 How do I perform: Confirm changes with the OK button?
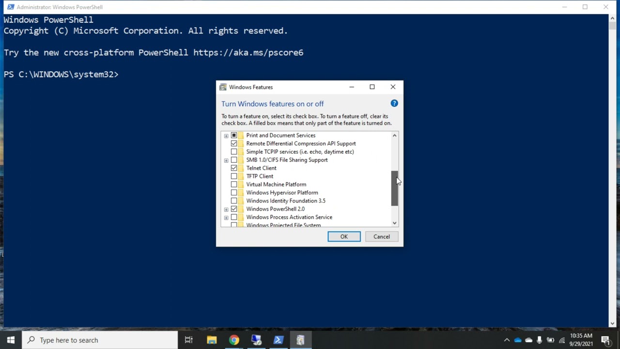[x=344, y=237]
